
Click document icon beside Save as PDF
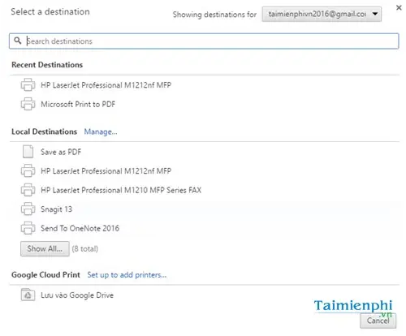pos(28,152)
